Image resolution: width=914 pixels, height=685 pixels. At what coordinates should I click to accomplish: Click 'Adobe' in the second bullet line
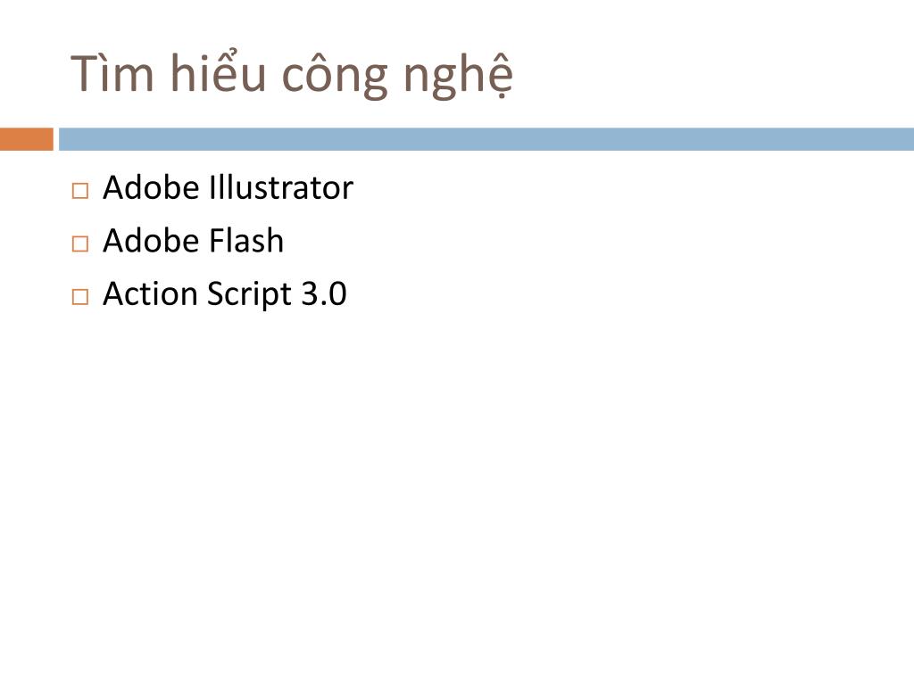(x=150, y=241)
